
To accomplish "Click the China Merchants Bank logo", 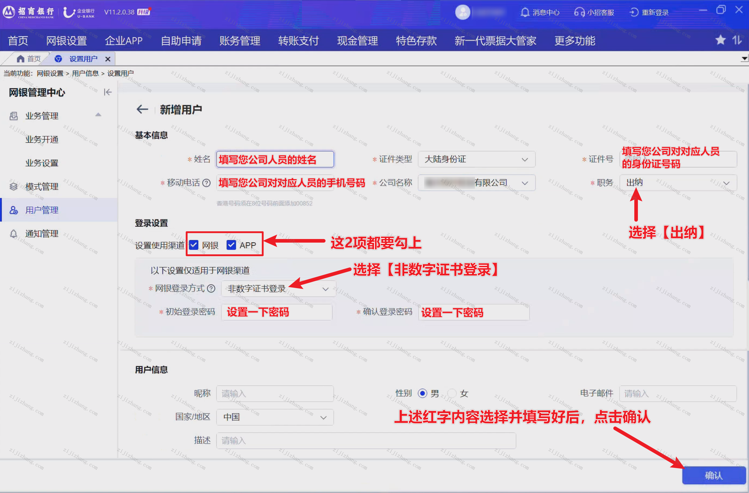I will pos(28,12).
